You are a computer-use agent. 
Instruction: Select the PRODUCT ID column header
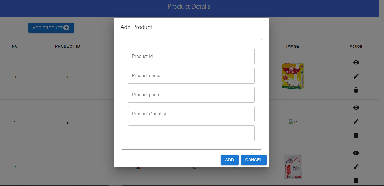click(x=67, y=46)
